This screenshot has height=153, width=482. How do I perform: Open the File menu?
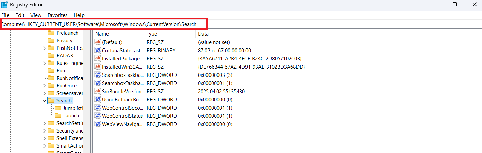tap(5, 15)
